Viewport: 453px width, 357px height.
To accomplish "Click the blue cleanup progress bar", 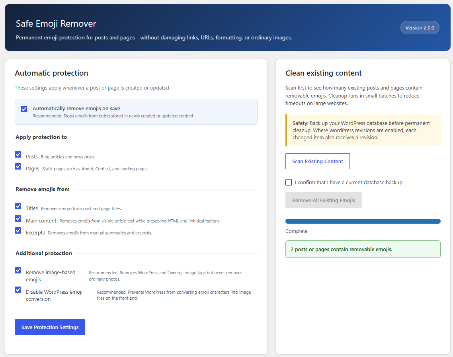I will click(363, 221).
